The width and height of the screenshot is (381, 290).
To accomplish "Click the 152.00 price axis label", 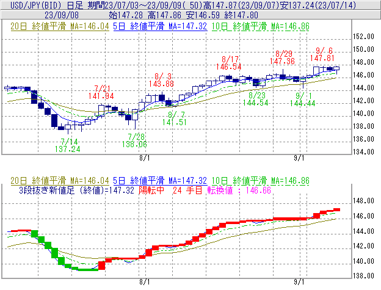I will pyautogui.click(x=363, y=37).
